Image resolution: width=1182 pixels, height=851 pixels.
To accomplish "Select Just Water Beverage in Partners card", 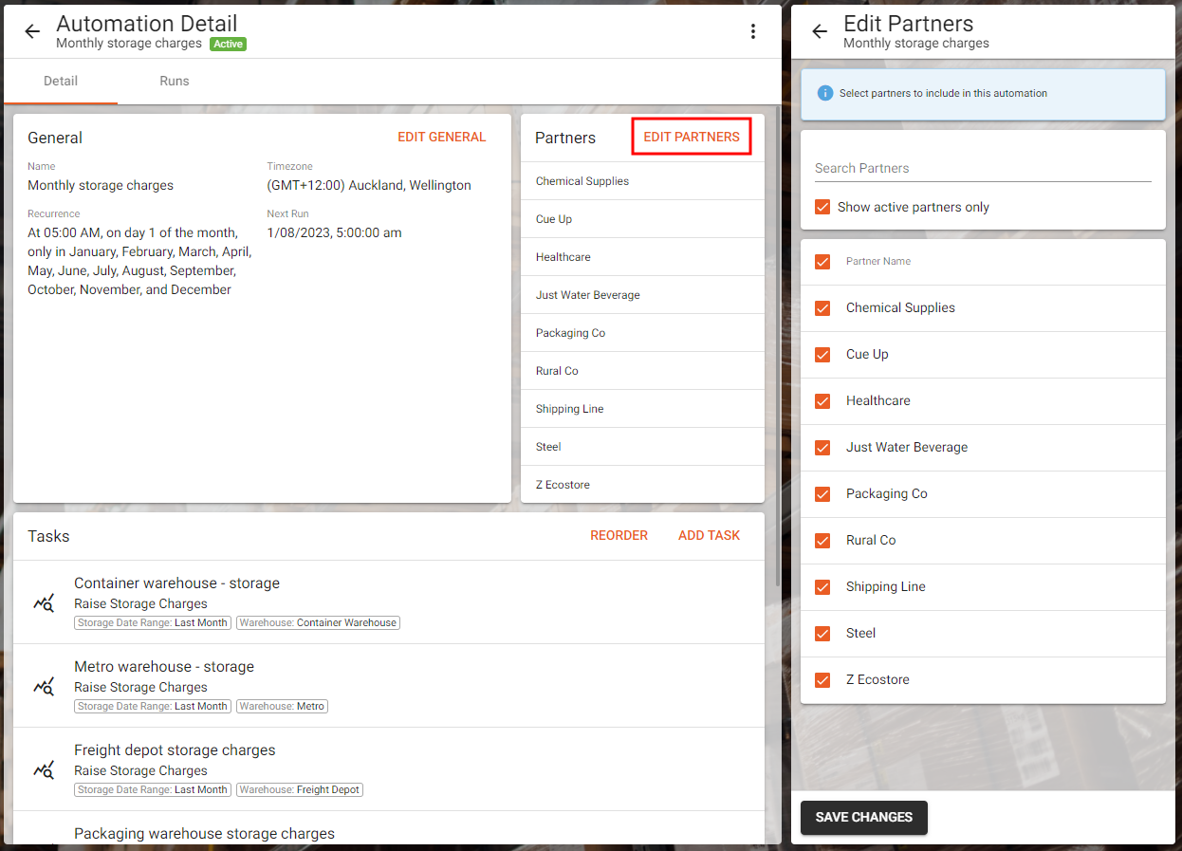I will [642, 295].
